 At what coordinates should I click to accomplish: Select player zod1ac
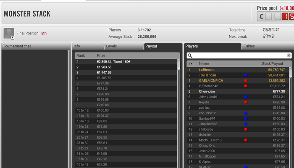click(x=238, y=108)
